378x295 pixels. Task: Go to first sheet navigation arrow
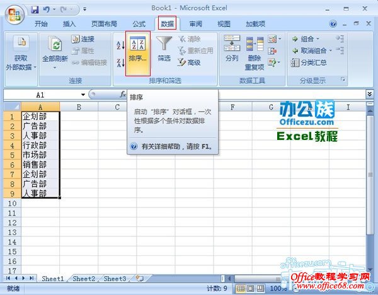[8, 279]
